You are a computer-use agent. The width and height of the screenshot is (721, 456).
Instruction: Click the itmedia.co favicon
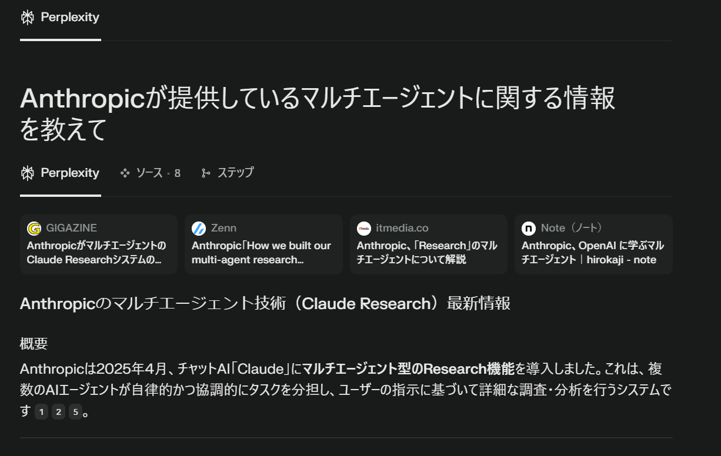(364, 228)
